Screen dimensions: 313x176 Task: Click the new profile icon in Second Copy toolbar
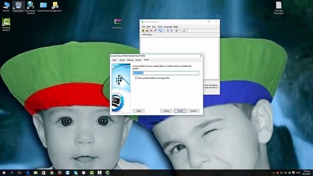coord(143,31)
